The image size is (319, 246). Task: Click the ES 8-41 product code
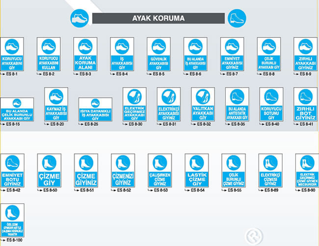[307, 124]
